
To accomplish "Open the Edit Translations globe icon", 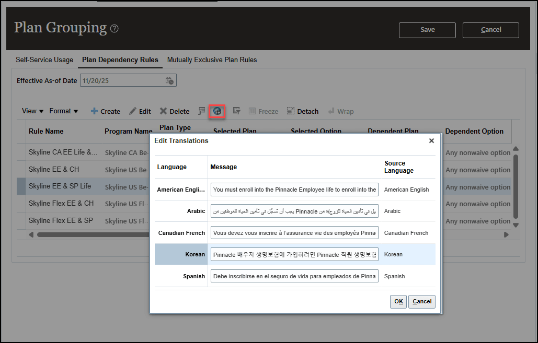I will (x=217, y=111).
